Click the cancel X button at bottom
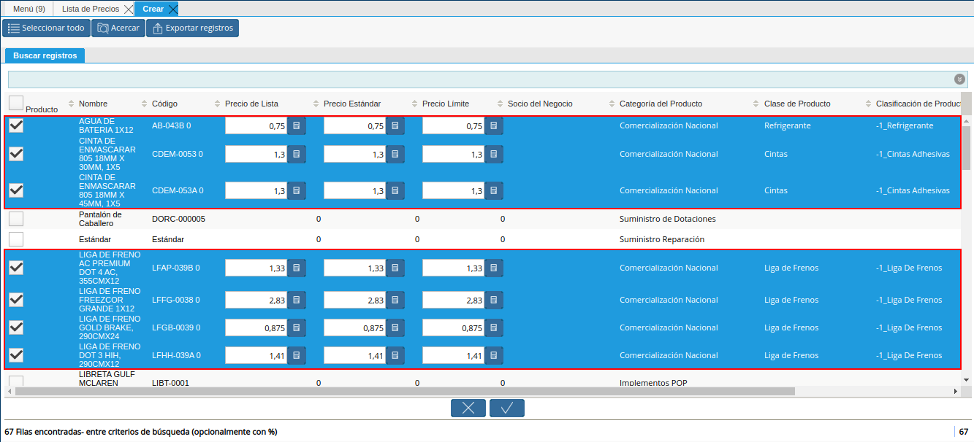974x442 pixels. click(468, 408)
